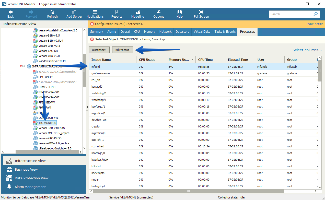This screenshot has height=200, width=325.
Task: Open Select columns link
Action: [x=307, y=50]
